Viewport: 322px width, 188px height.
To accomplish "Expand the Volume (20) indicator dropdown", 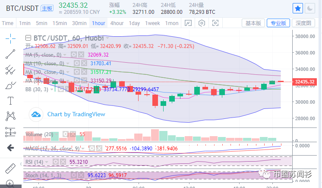I will point(56,134).
